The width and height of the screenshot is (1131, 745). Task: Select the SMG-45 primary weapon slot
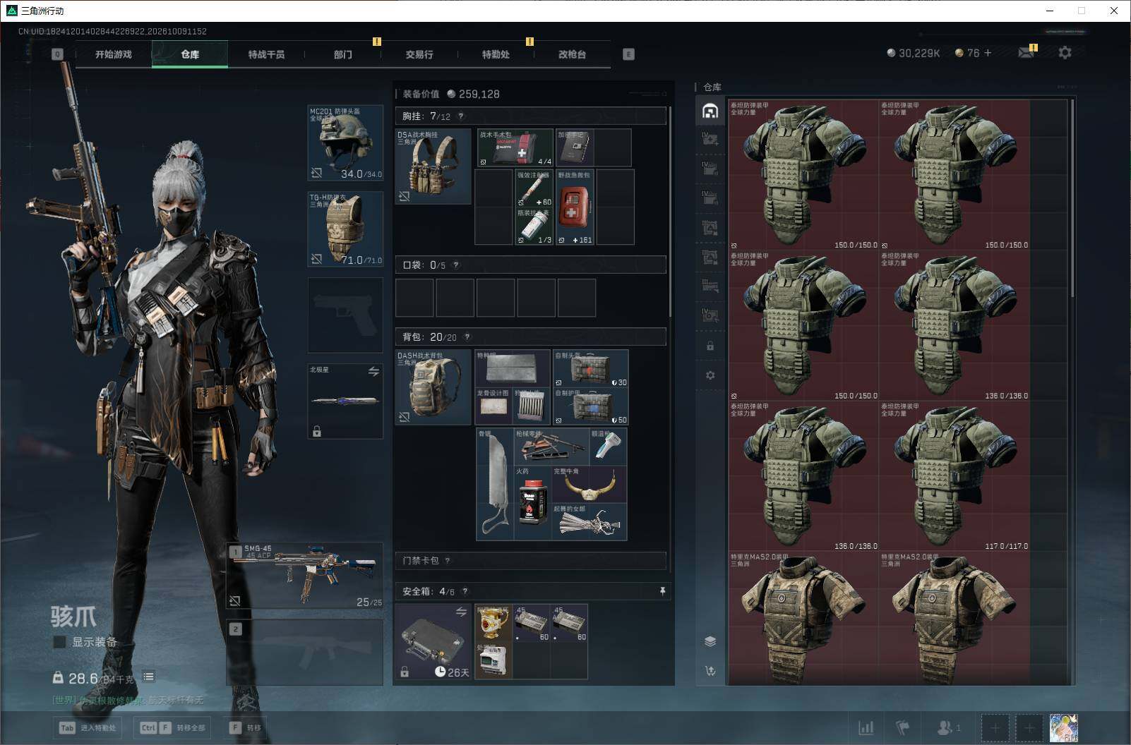[305, 575]
